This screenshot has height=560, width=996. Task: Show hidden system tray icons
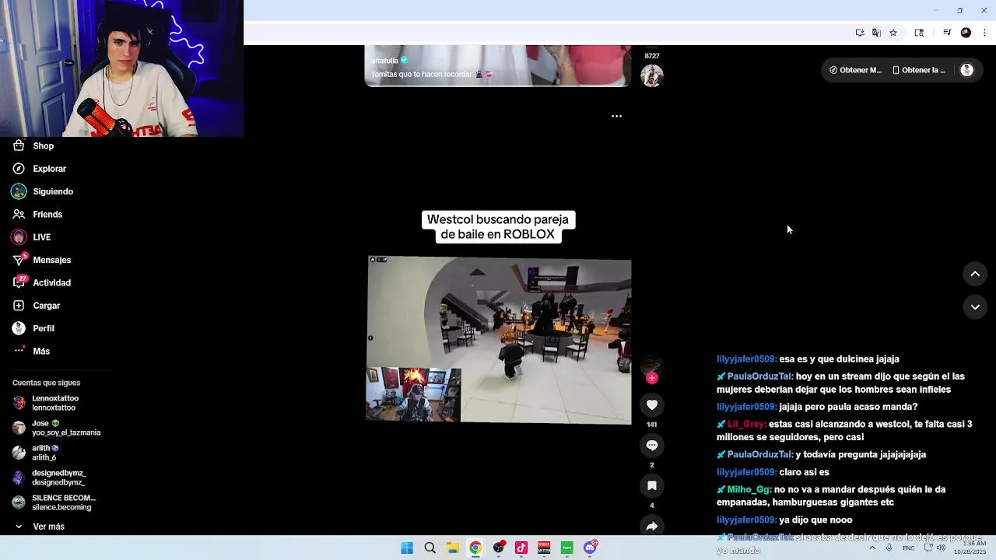[x=872, y=548]
